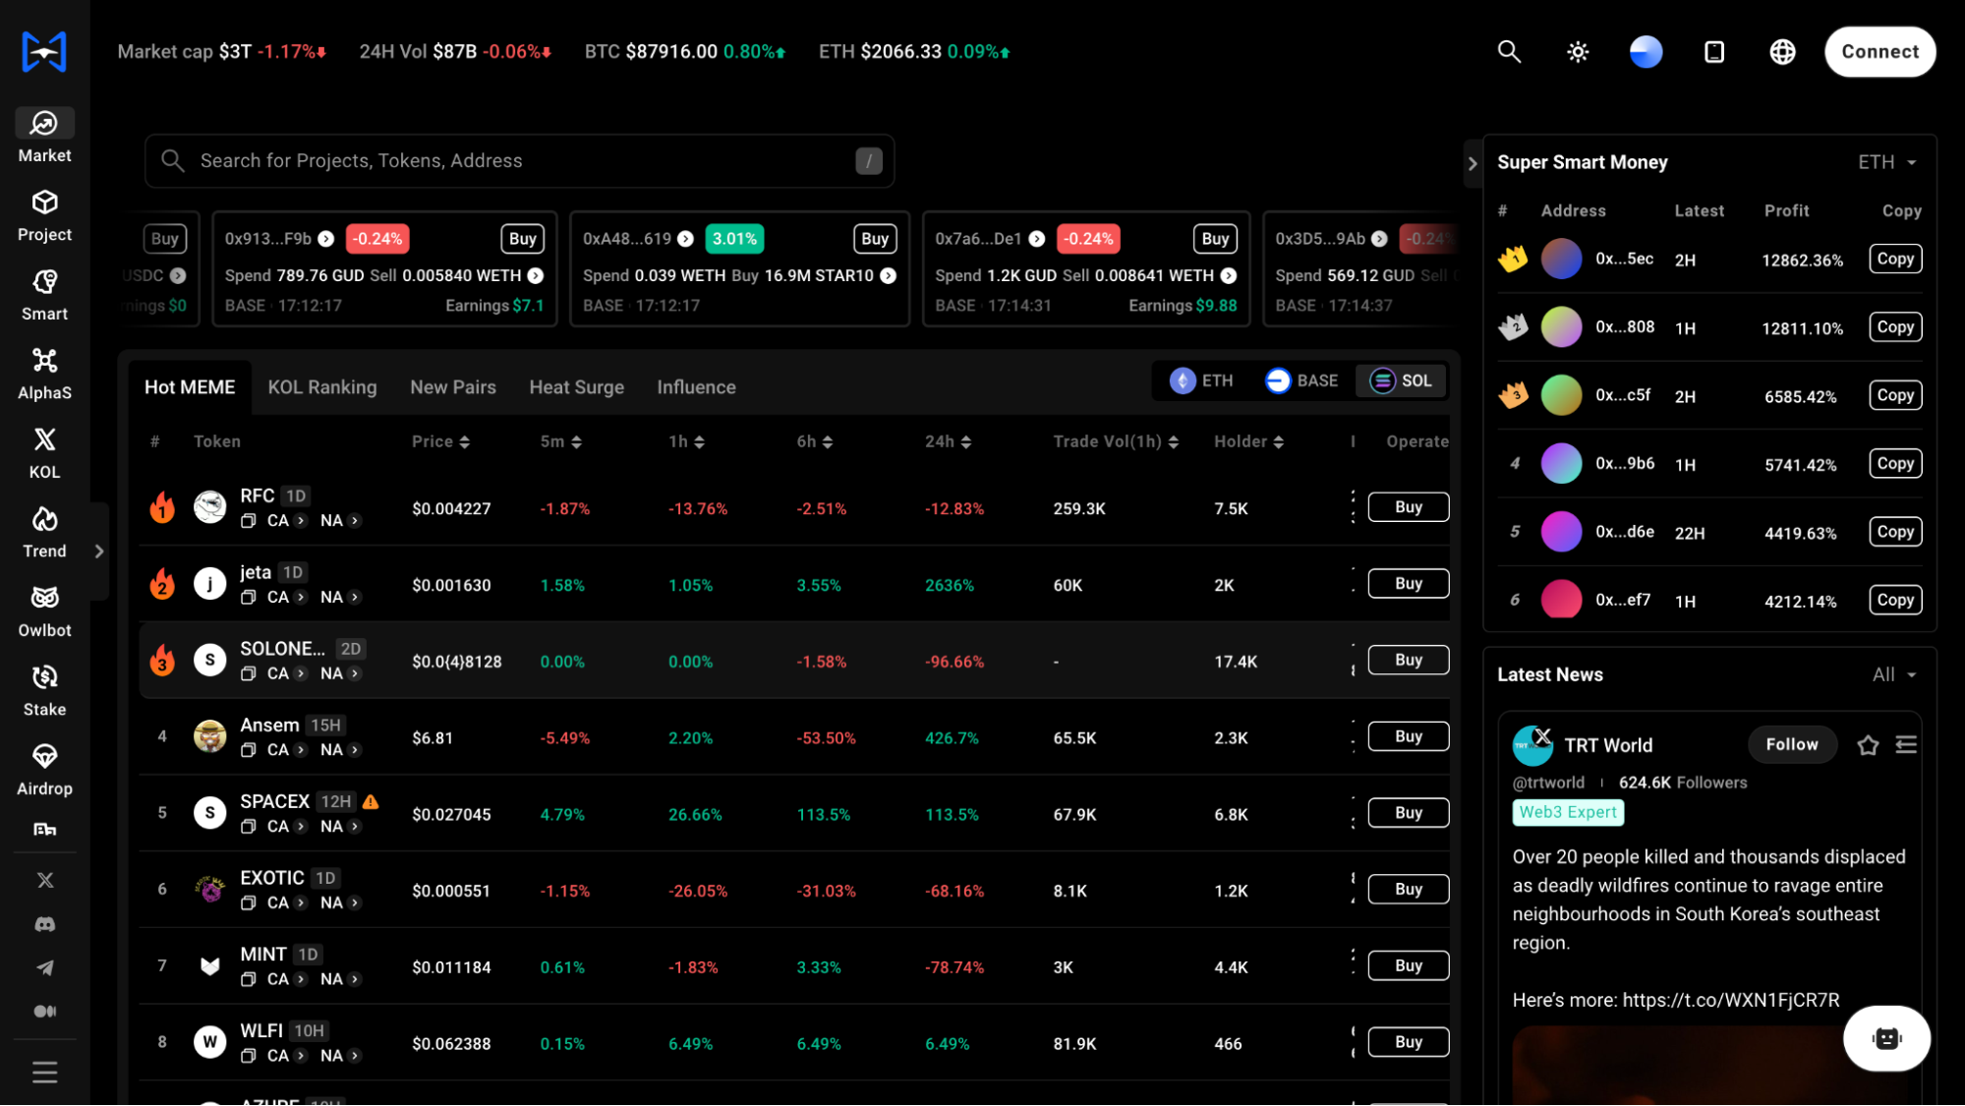Click the Connect wallet button

[1878, 51]
